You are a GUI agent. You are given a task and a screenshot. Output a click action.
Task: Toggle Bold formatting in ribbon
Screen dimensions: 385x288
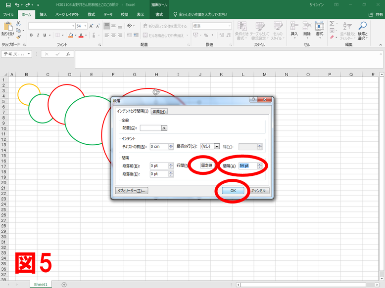(31, 35)
